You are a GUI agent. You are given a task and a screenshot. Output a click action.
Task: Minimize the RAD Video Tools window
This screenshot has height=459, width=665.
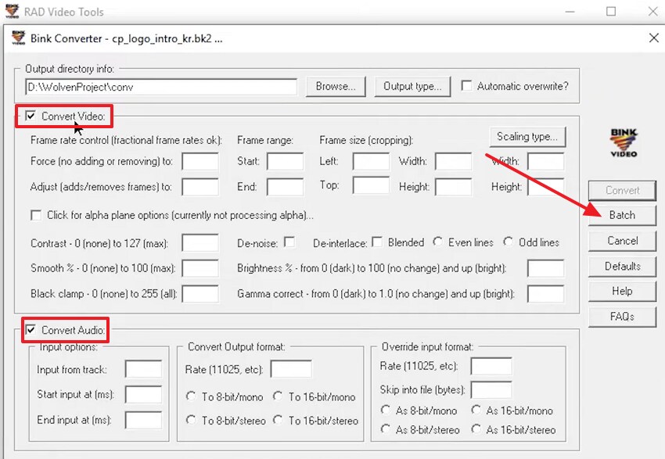[570, 12]
